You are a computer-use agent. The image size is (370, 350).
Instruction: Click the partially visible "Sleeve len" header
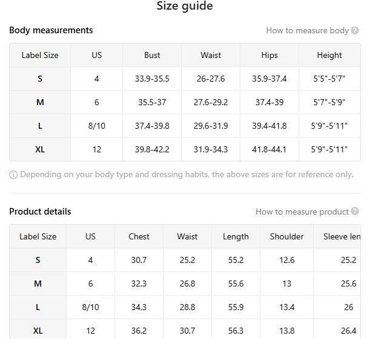point(342,236)
